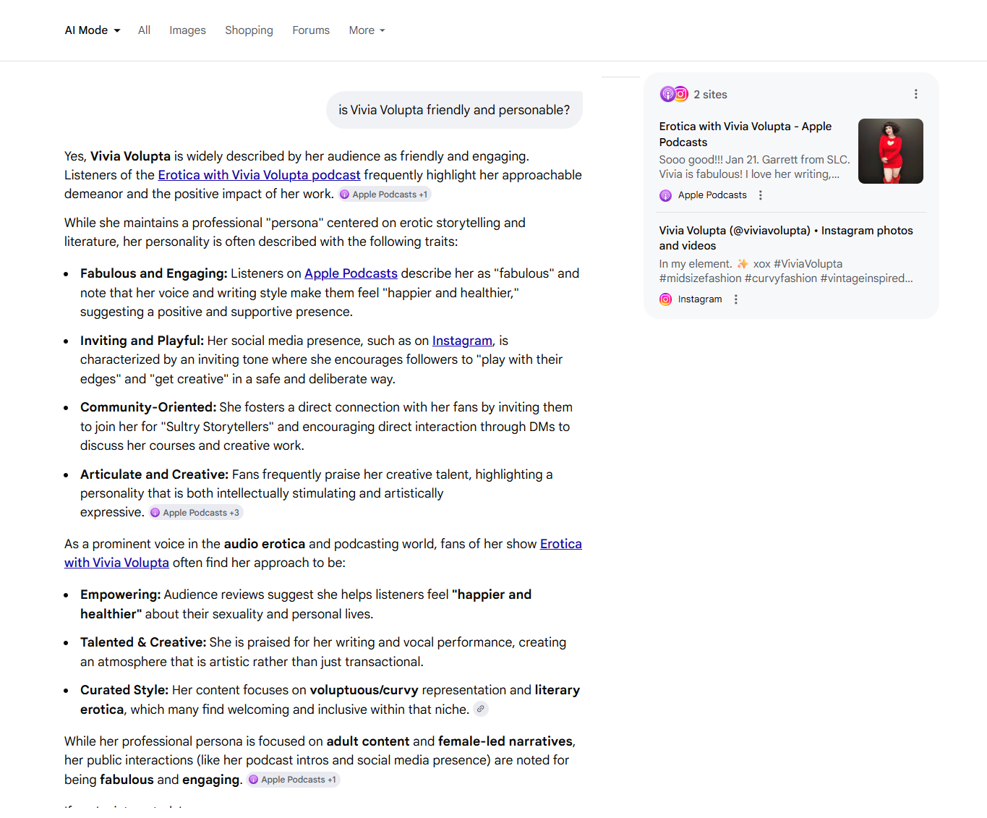Go to the Forums tab
The height and width of the screenshot is (818, 987).
click(x=311, y=30)
